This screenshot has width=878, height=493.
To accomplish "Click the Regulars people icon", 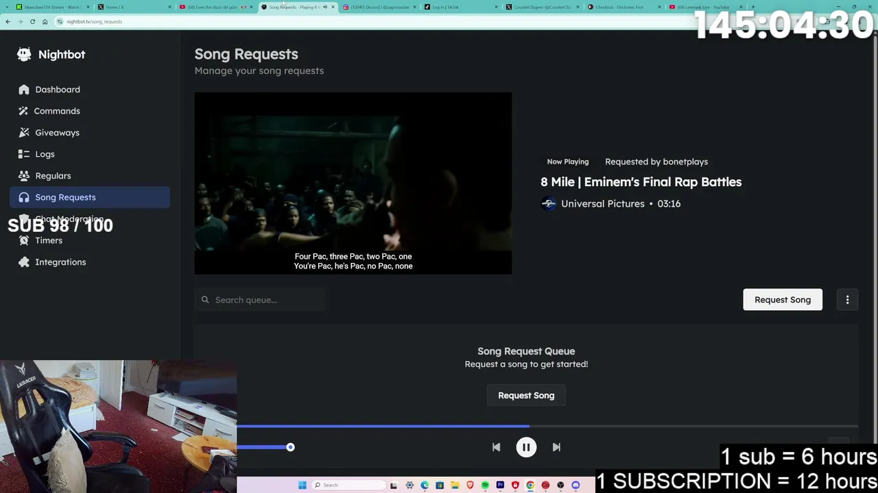I will (x=24, y=175).
